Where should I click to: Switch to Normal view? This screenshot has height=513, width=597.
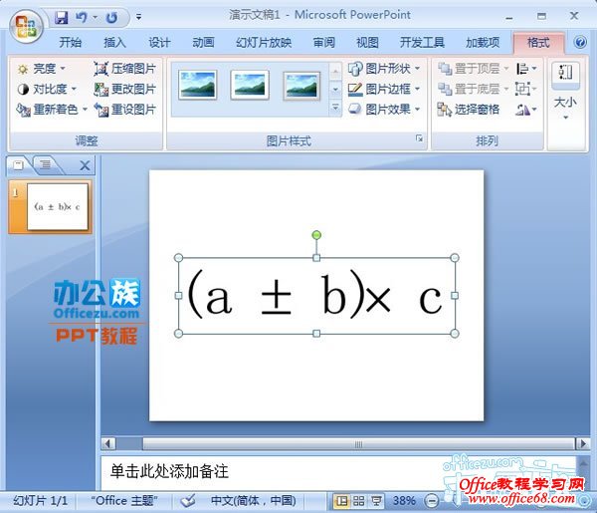(x=341, y=501)
